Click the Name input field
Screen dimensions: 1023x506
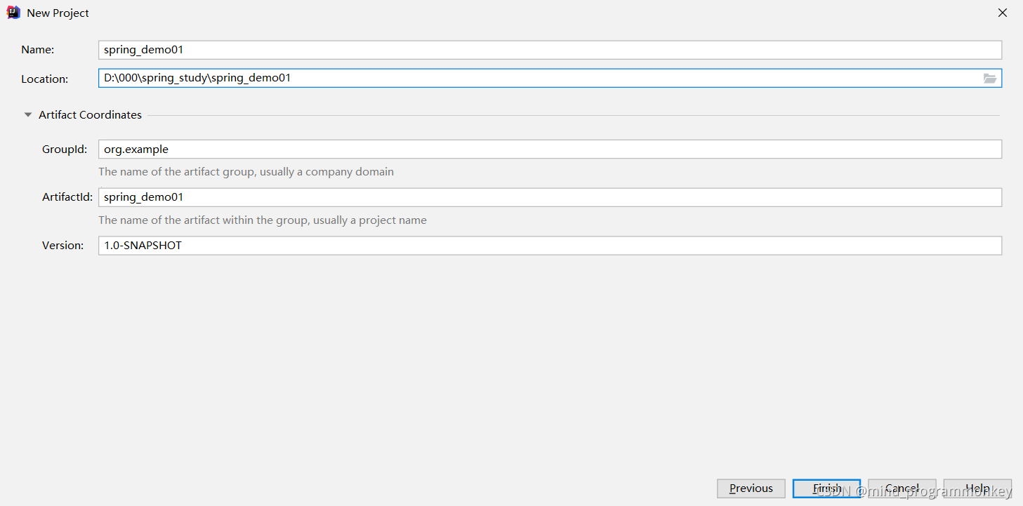(x=550, y=50)
